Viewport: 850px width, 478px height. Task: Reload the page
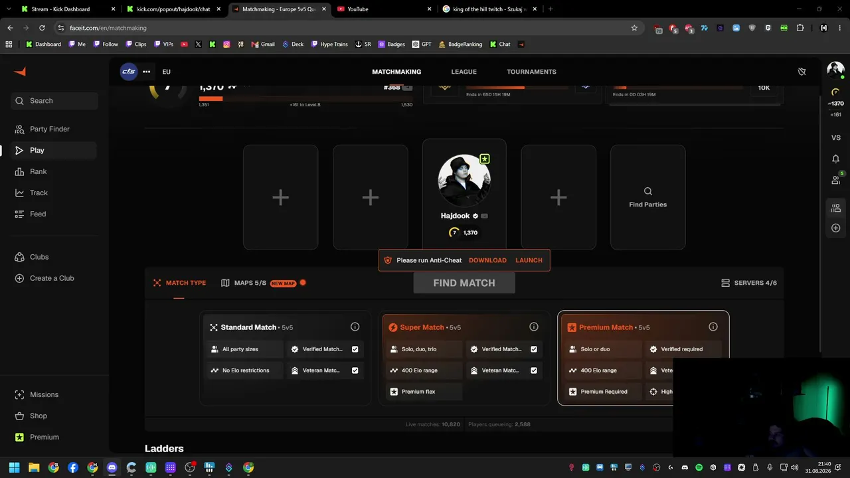click(x=42, y=28)
